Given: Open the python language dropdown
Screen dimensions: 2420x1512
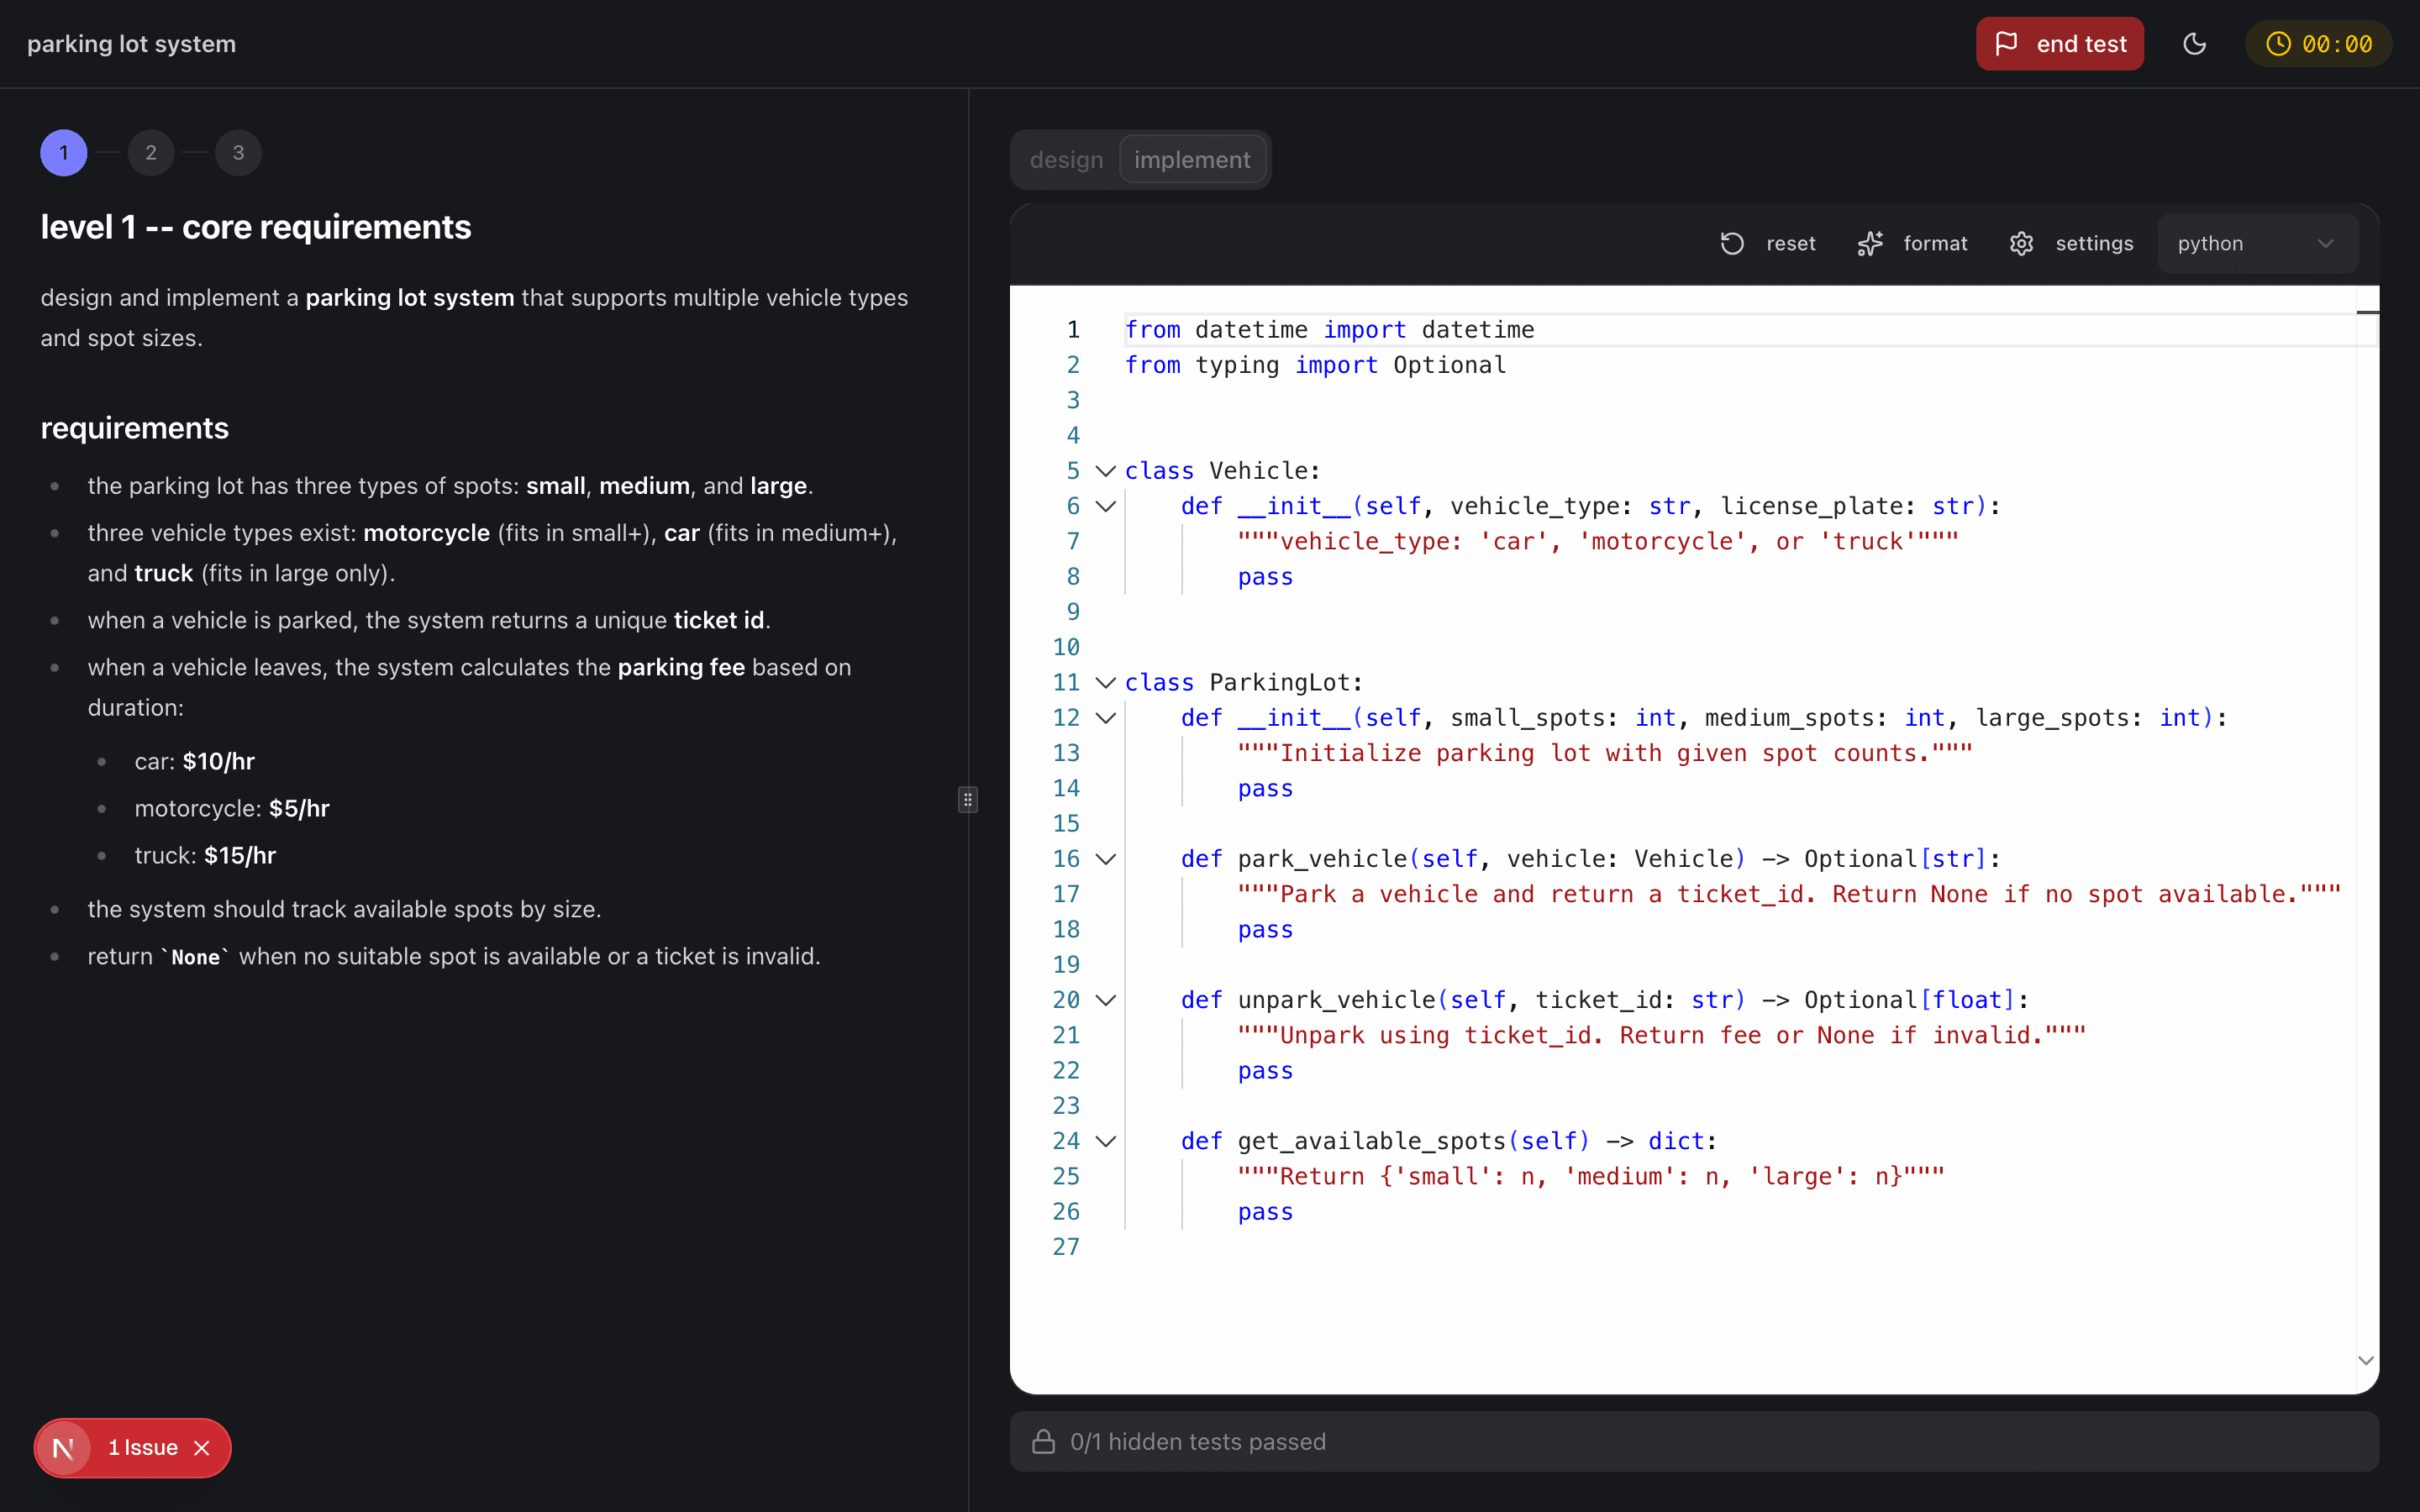Looking at the screenshot, I should pyautogui.click(x=2257, y=244).
